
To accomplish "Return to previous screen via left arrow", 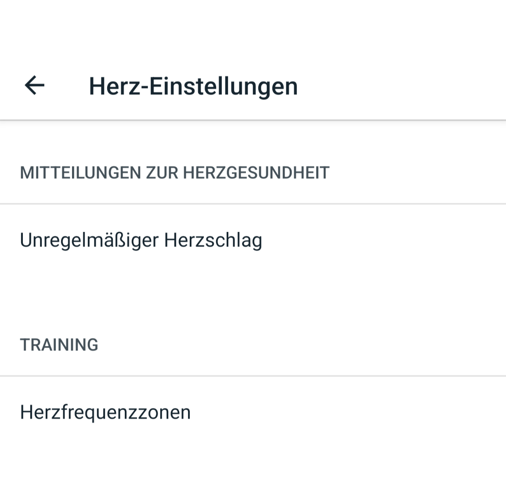I will [x=34, y=85].
